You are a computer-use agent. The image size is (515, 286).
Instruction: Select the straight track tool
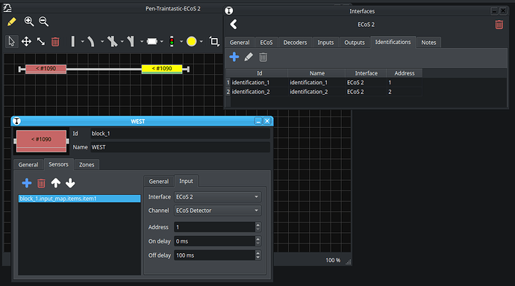click(x=73, y=41)
